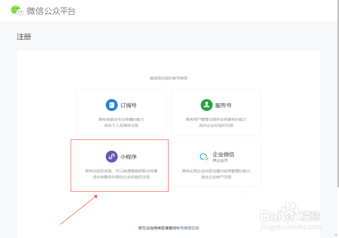Click the blue 订阅号 document icon
The width and height of the screenshot is (339, 238).
click(112, 105)
